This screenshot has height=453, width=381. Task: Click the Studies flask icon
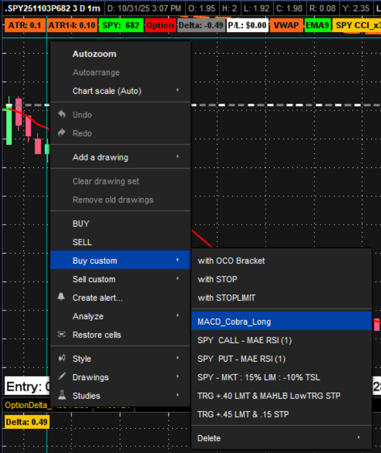61,396
